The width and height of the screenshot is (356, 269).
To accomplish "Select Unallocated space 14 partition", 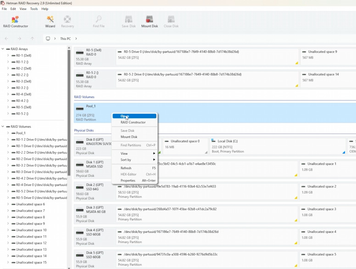I will pyautogui.click(x=328, y=79).
